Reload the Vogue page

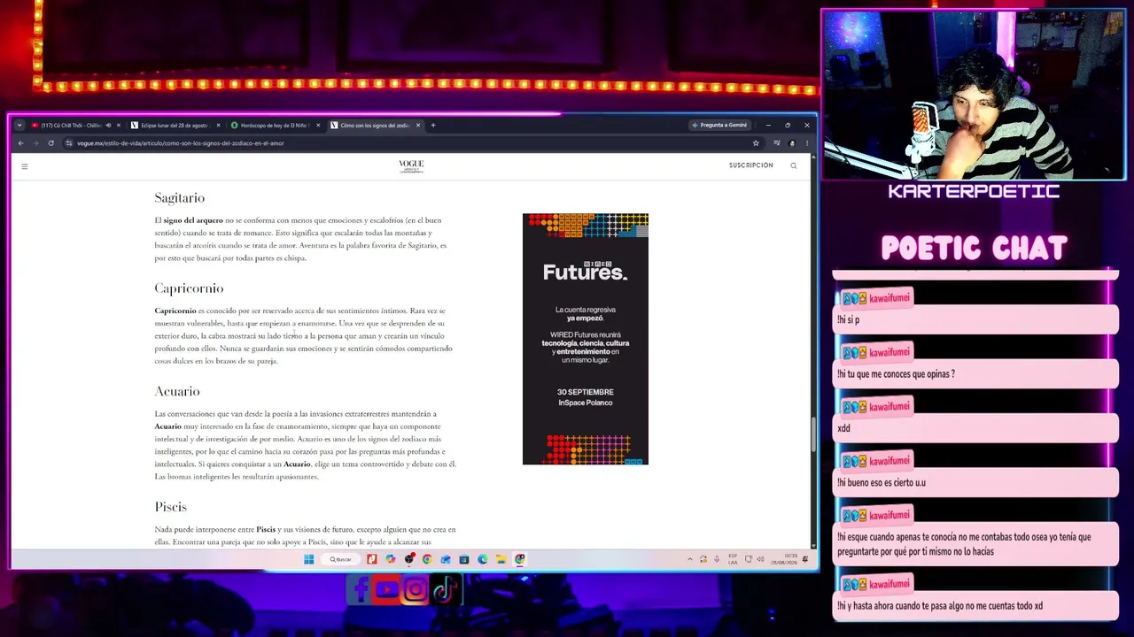tap(50, 143)
